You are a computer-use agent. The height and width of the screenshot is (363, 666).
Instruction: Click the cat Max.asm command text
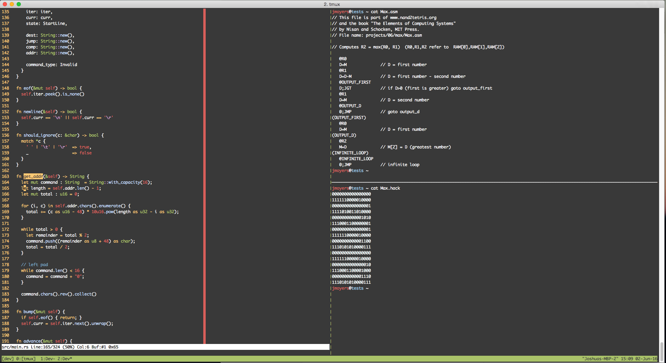coord(384,11)
